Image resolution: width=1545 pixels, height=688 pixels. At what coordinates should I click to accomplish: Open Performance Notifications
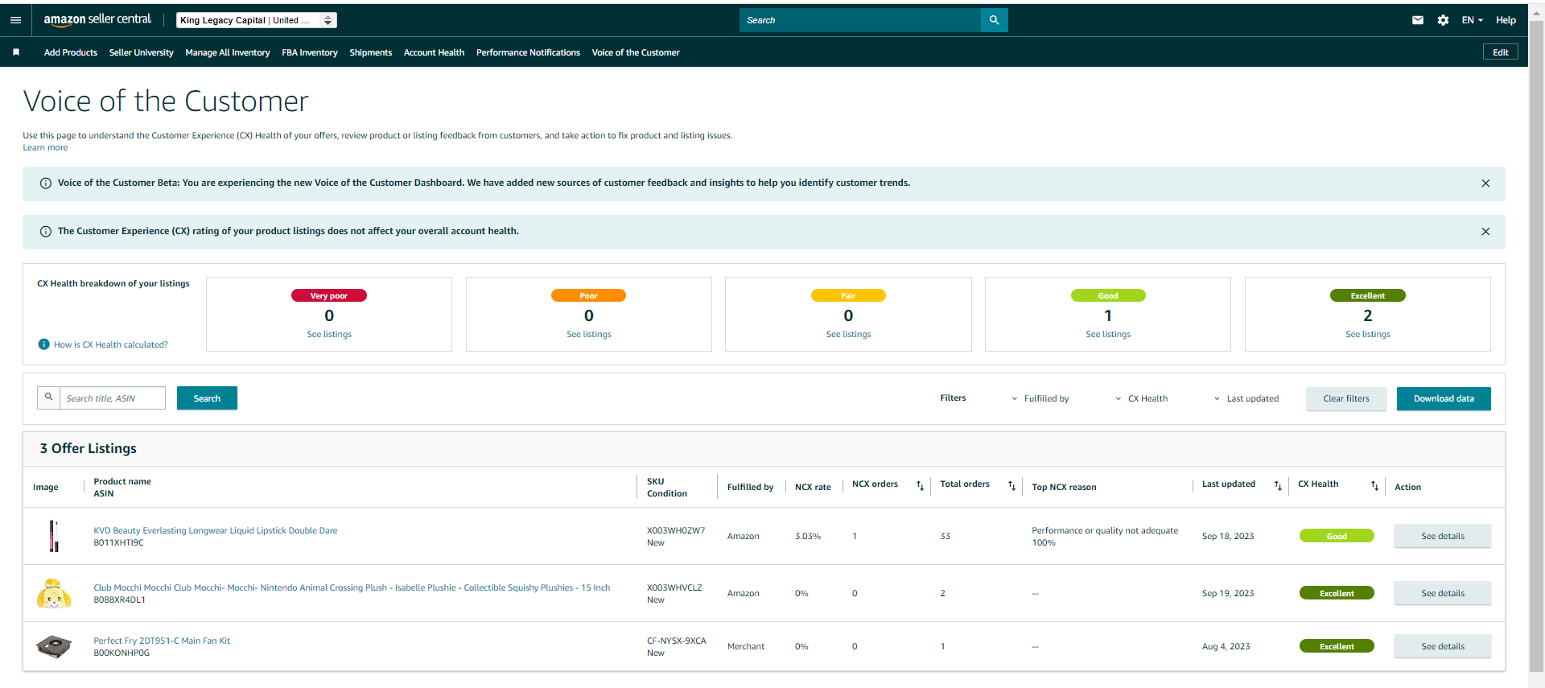click(x=528, y=52)
